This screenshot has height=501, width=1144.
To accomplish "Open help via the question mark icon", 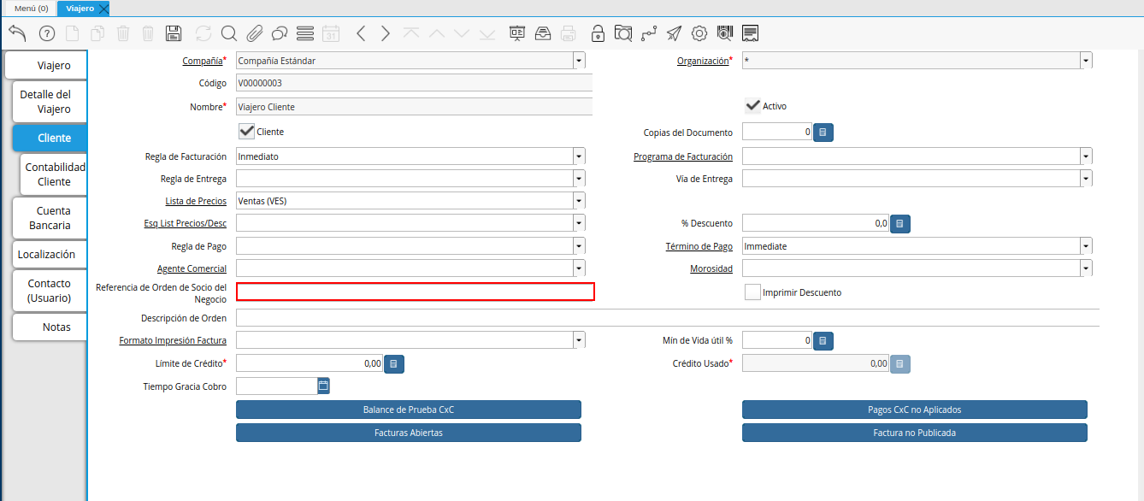I will click(47, 33).
